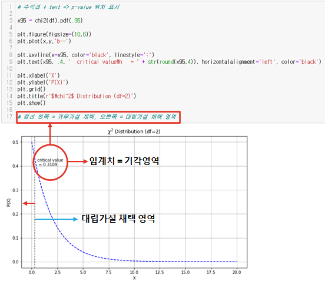
Task: Click the y-axis tick label '0.1'
Action: point(15,238)
